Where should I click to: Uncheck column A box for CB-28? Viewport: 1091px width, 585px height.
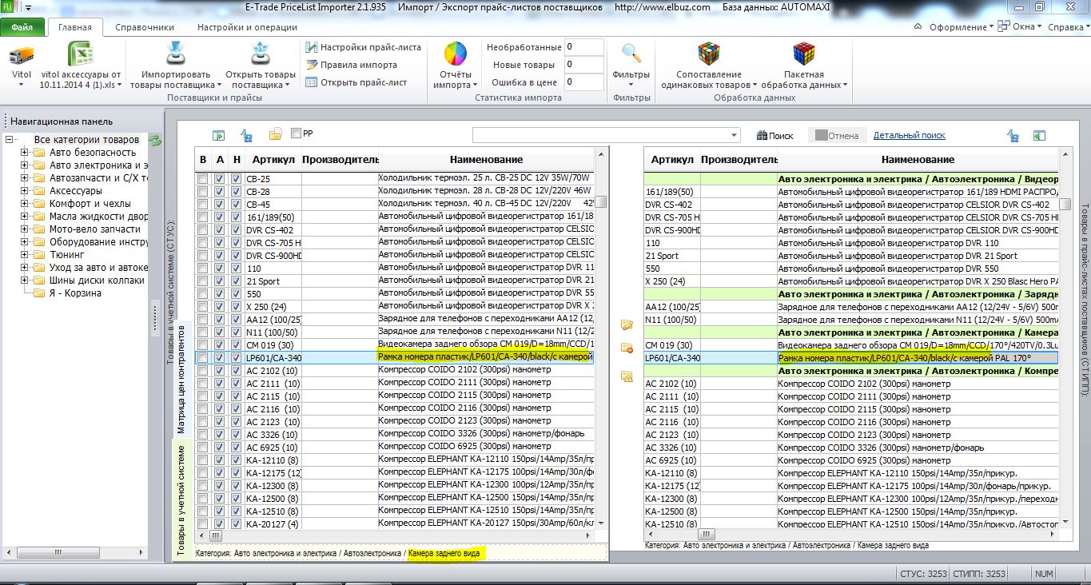220,192
